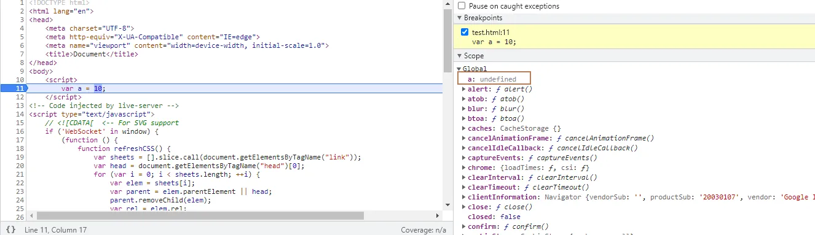Expand the confirm function entry
Viewport: 815px width, 235px height.
464,226
